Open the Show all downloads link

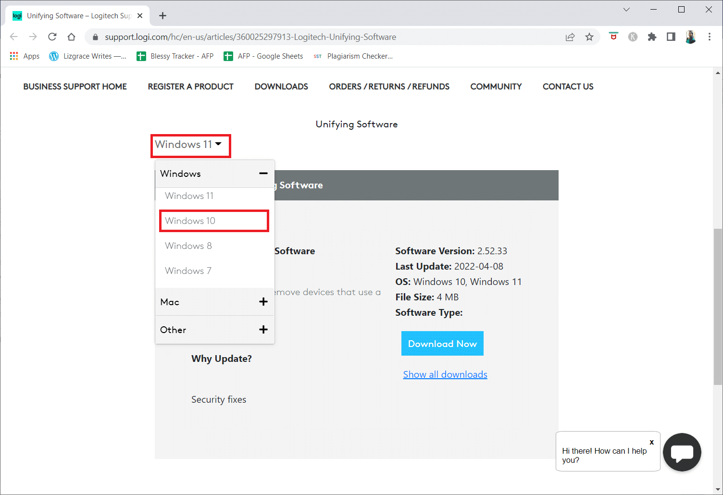tap(445, 374)
